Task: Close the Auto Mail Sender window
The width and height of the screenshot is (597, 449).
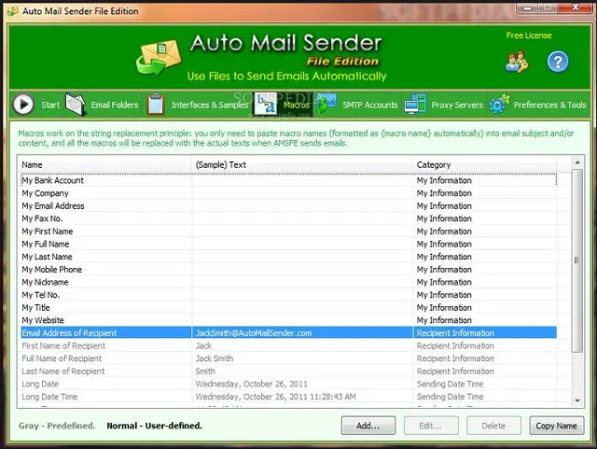Action: (576, 7)
